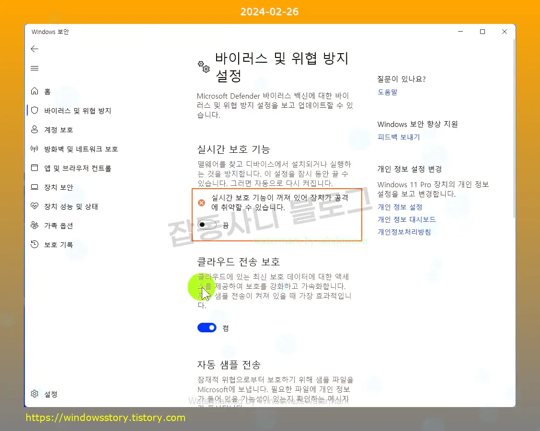The image size is (540, 431).
Task: Click the account protection person icon
Action: pyautogui.click(x=34, y=129)
